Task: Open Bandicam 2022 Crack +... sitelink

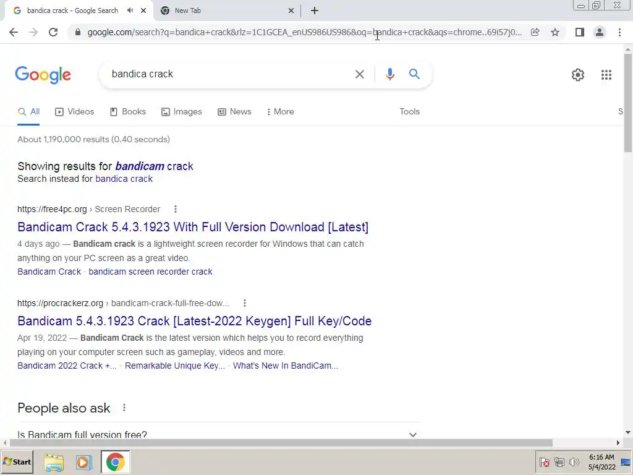Action: pyautogui.click(x=67, y=366)
